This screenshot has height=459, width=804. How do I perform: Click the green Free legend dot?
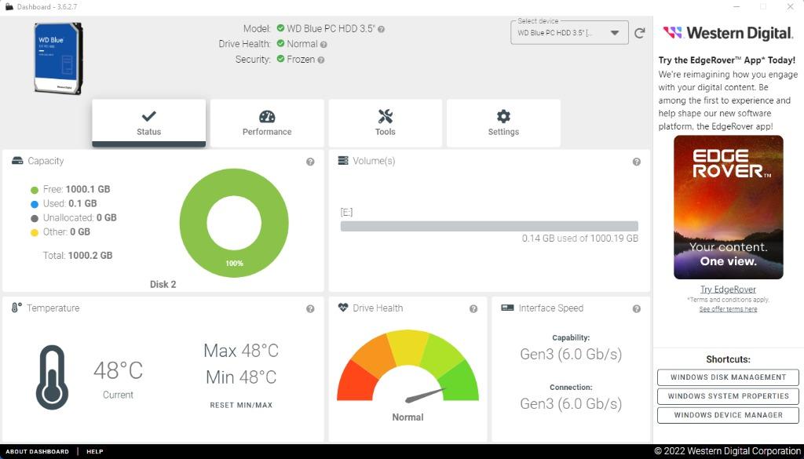coord(35,190)
